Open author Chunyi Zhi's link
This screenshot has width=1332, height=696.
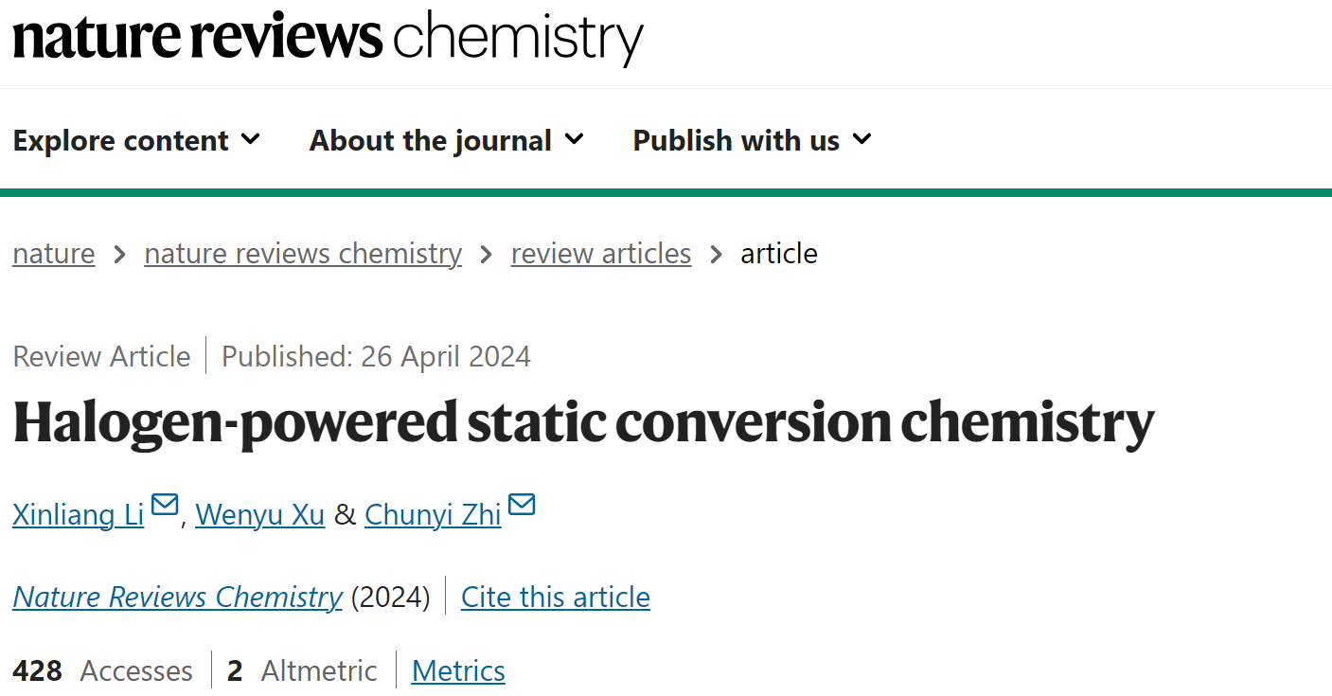pyautogui.click(x=433, y=514)
